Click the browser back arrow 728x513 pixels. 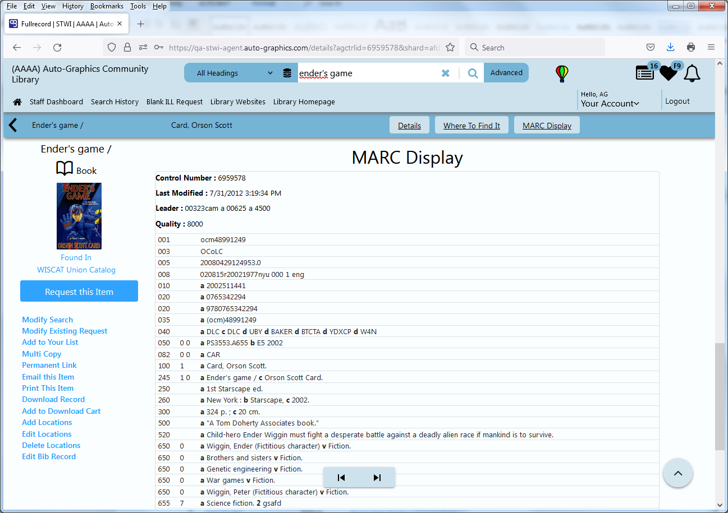pyautogui.click(x=17, y=48)
